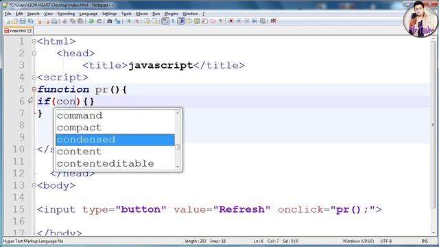Image resolution: width=439 pixels, height=247 pixels.
Task: Open the Settings menu
Action: coord(109,14)
